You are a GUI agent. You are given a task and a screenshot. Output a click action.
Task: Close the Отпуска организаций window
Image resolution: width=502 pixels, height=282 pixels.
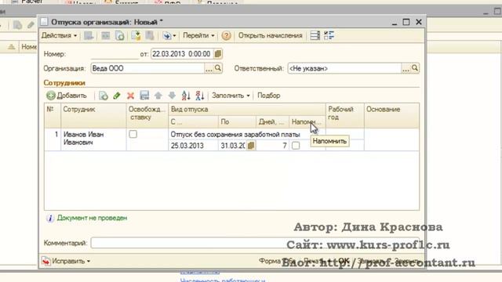tap(419, 22)
